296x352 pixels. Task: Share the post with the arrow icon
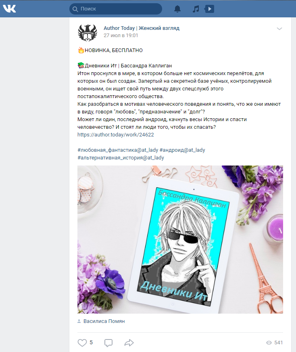(129, 343)
